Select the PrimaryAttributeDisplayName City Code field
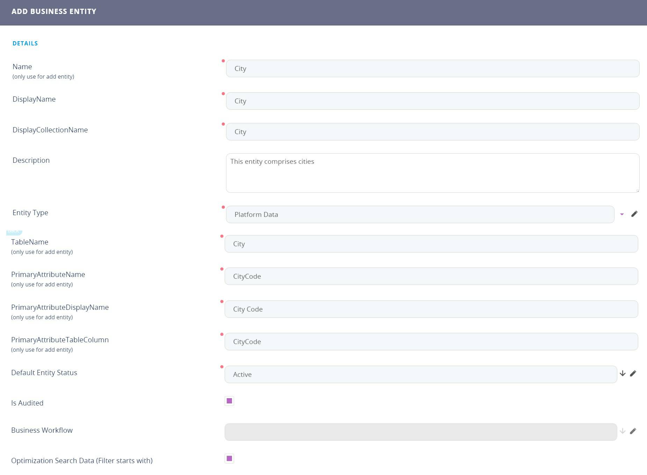This screenshot has width=647, height=475. [431, 309]
